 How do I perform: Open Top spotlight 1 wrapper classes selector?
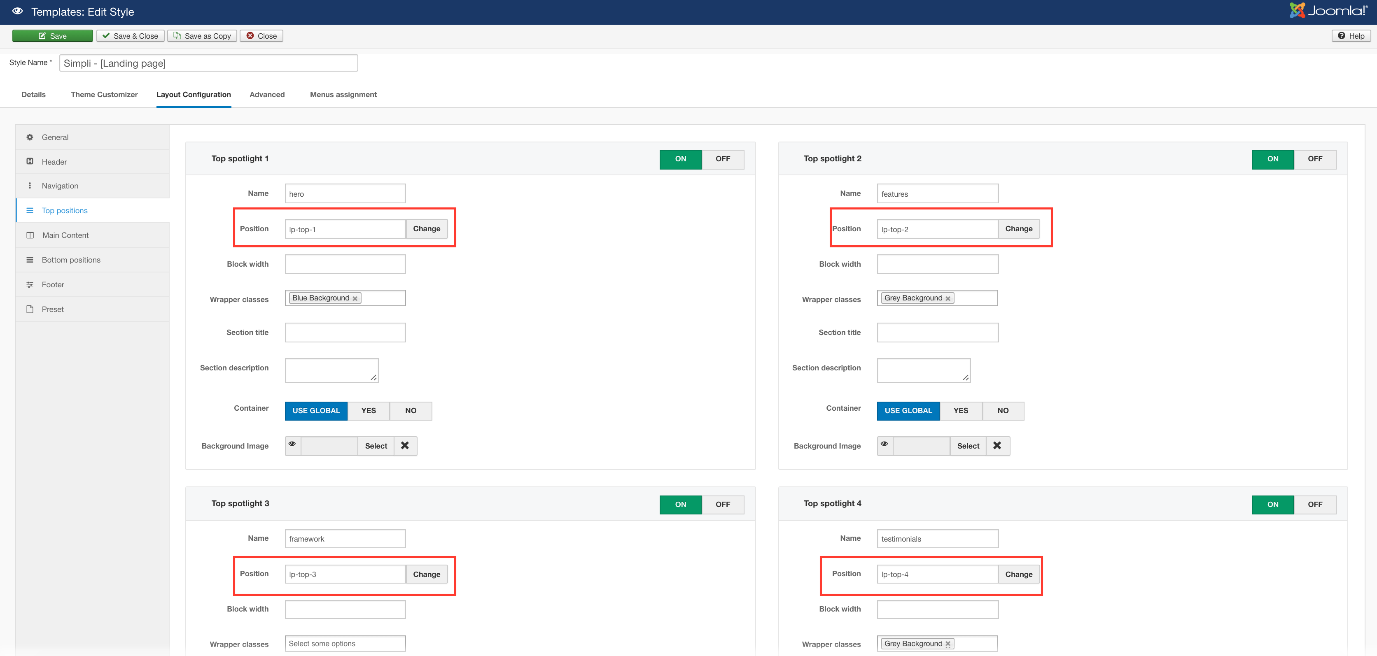pyautogui.click(x=383, y=298)
